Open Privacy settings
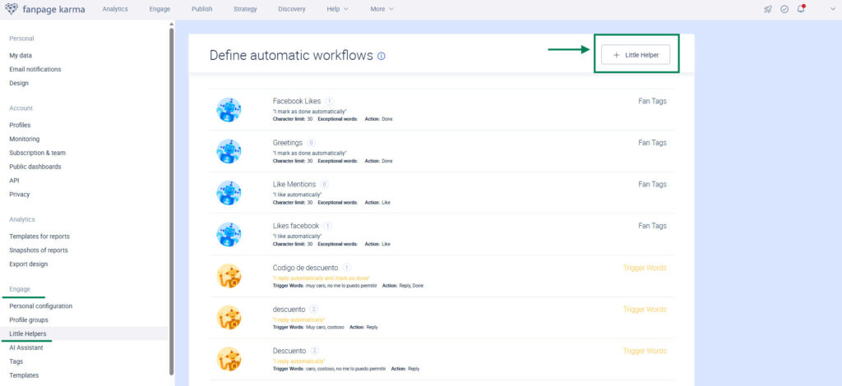This screenshot has height=386, width=842. click(x=20, y=195)
